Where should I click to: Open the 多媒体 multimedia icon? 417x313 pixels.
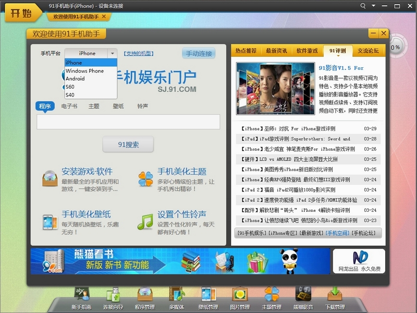click(176, 296)
